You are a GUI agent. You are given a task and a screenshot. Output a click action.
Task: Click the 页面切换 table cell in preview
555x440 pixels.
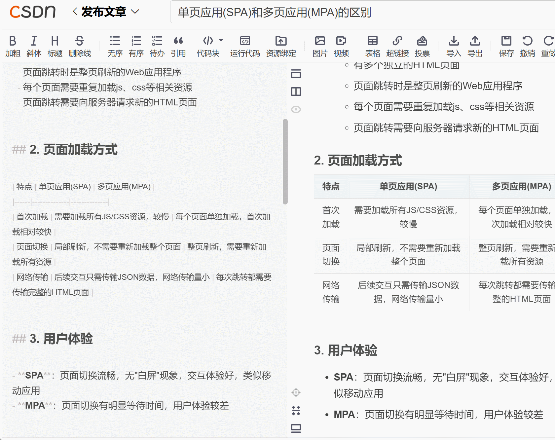tap(331, 255)
